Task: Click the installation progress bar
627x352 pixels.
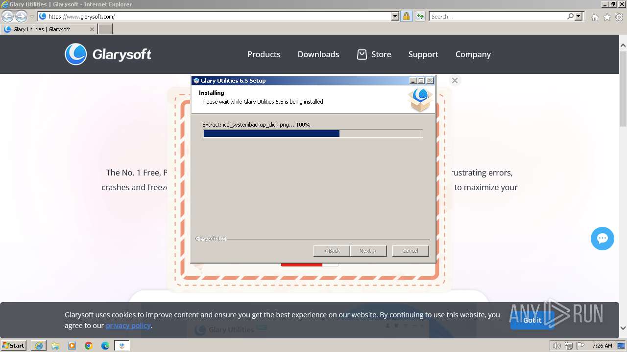Action: coord(313,133)
